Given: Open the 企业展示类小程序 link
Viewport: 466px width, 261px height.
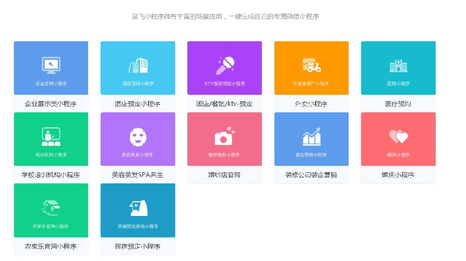Looking at the screenshot, I should 51,104.
